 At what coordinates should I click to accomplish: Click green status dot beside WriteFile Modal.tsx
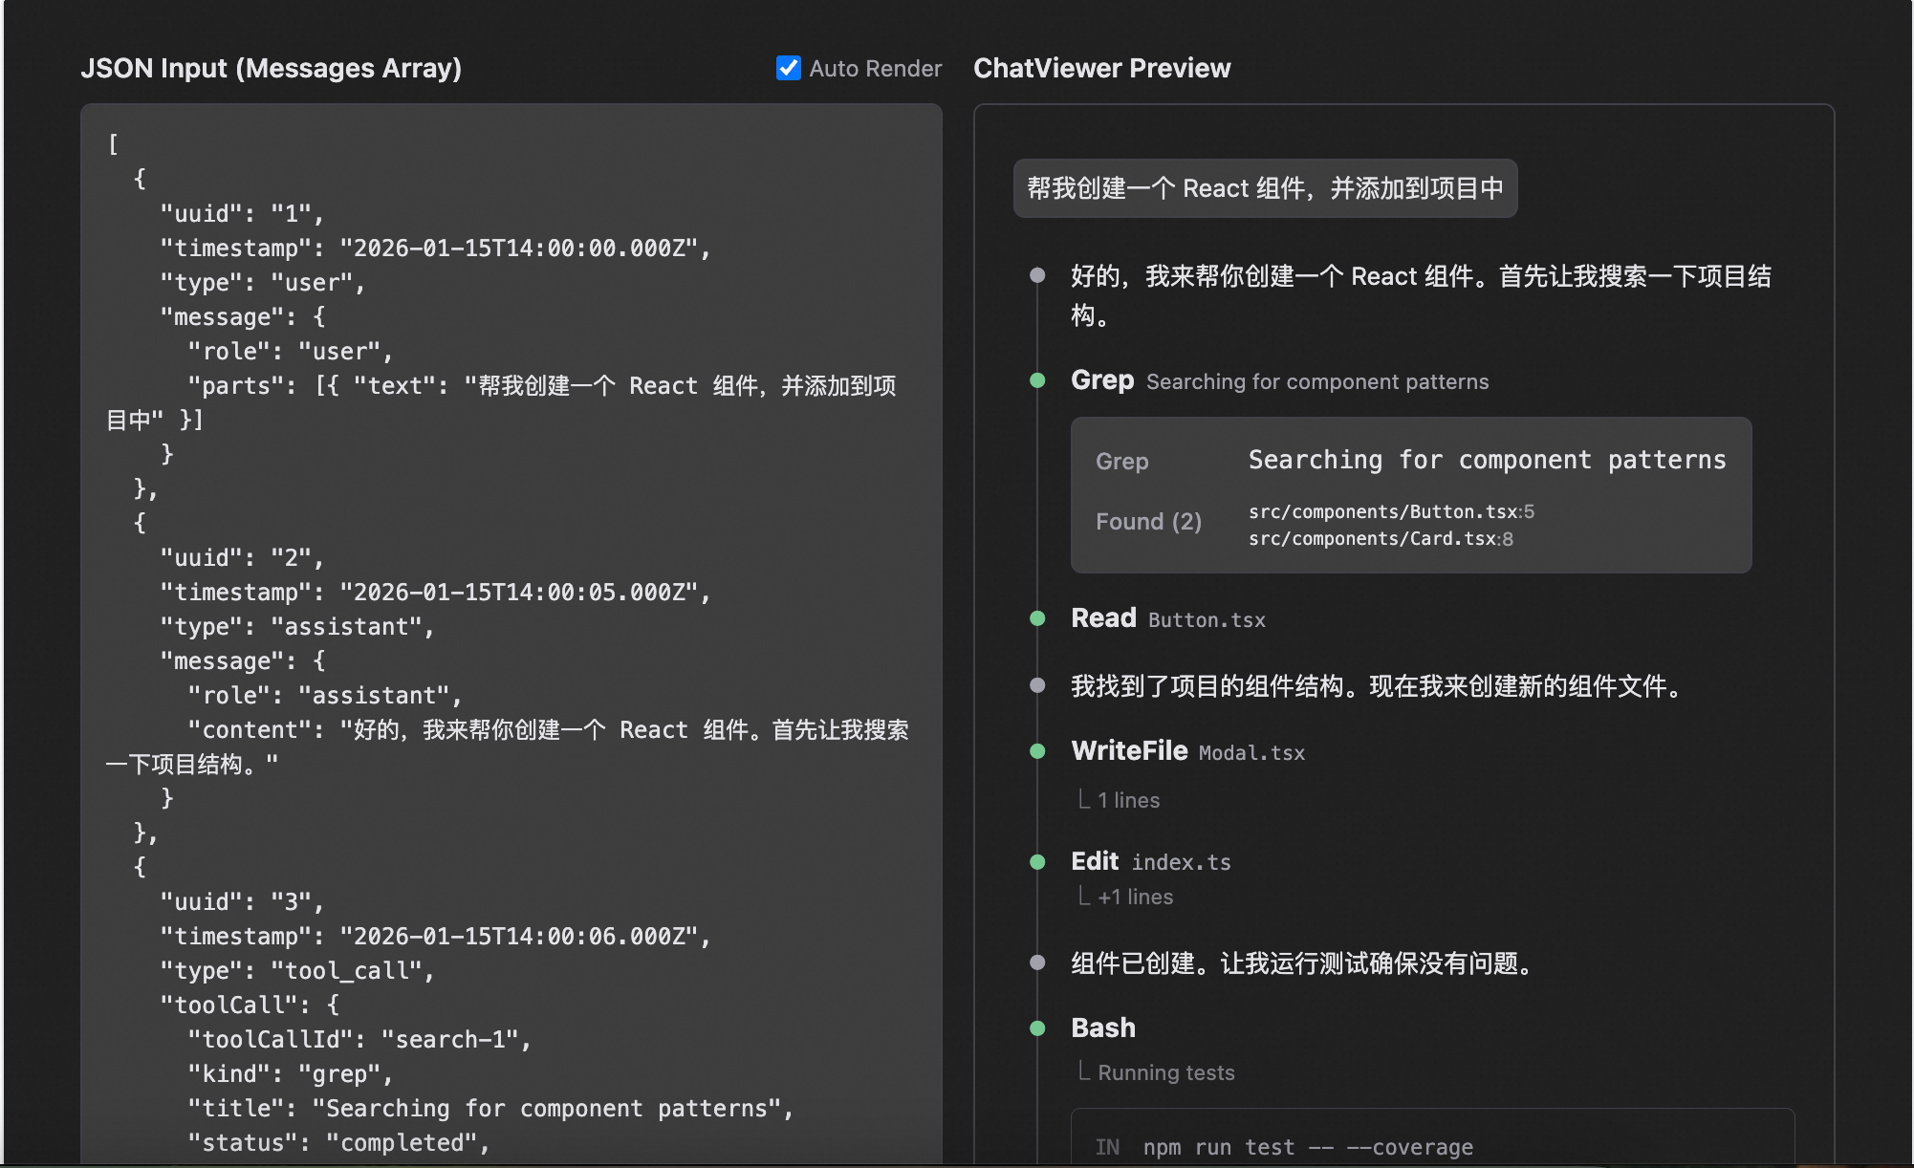[1037, 751]
